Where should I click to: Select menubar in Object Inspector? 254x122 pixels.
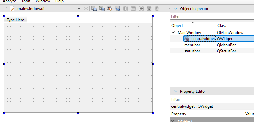click(x=192, y=45)
